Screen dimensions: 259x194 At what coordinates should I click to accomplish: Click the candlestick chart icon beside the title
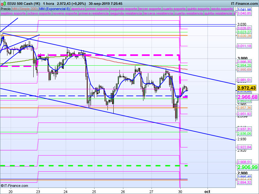tap(4, 4)
